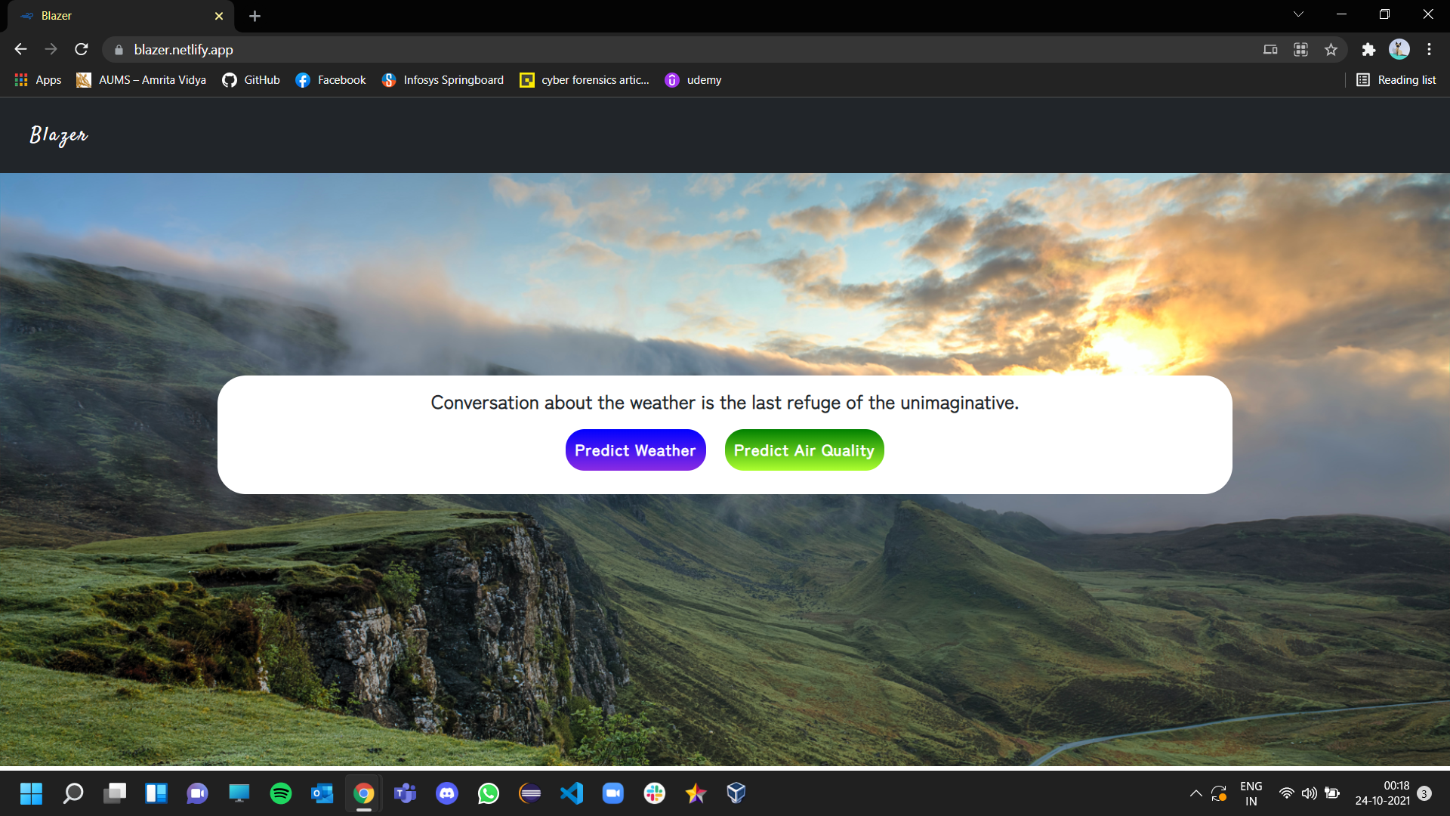Click the Chrome profile avatar
The width and height of the screenshot is (1450, 816).
1399,49
